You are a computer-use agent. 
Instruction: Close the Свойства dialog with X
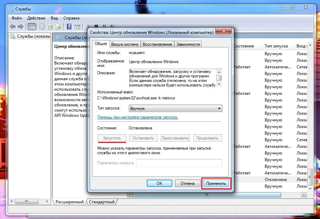pyautogui.click(x=224, y=31)
